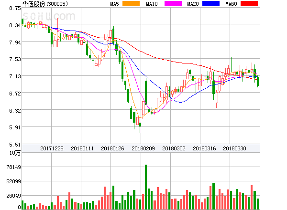287x210 pixels.
Task: Click the blue MA20 legend swatch
Action: pyautogui.click(x=211, y=3)
